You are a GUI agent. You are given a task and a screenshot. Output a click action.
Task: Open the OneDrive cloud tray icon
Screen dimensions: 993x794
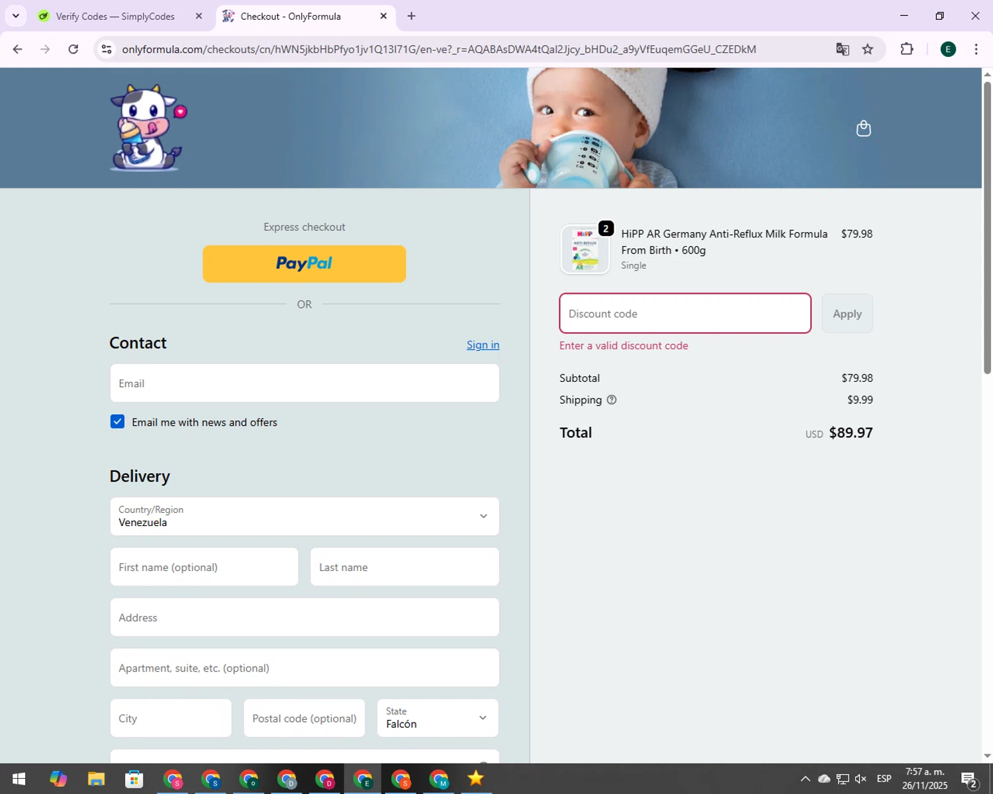coord(824,779)
